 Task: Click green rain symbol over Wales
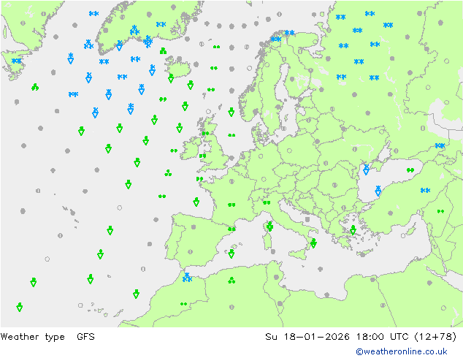click(202, 156)
